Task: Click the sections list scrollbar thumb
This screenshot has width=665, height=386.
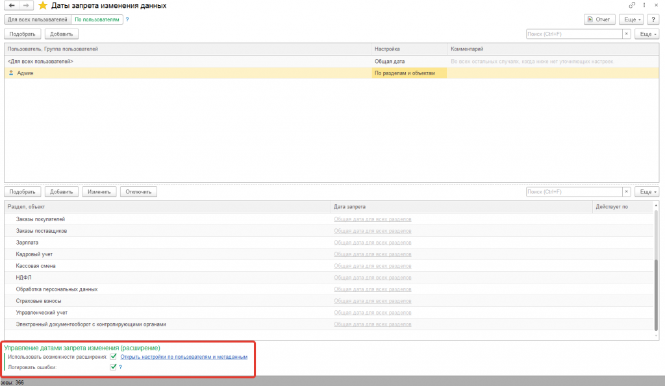Action: tap(656, 295)
